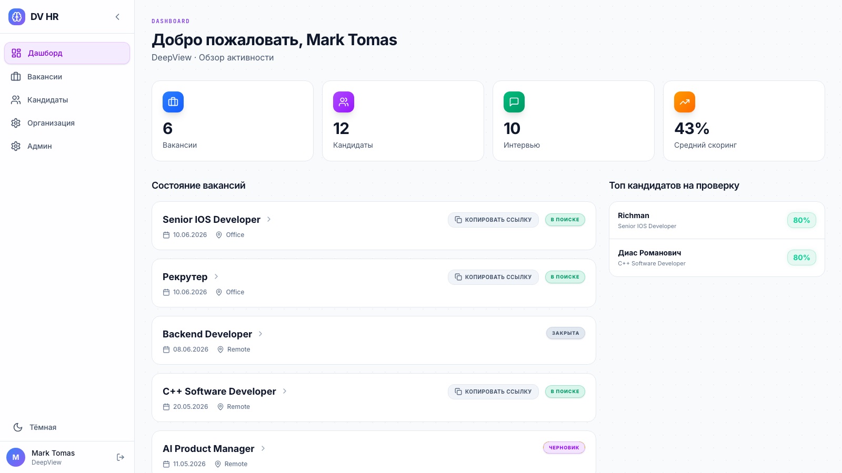Expand chevron next to Senior IOS Developer

coord(269,219)
